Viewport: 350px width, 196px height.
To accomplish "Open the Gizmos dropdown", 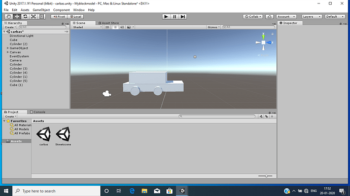I will (x=214, y=27).
